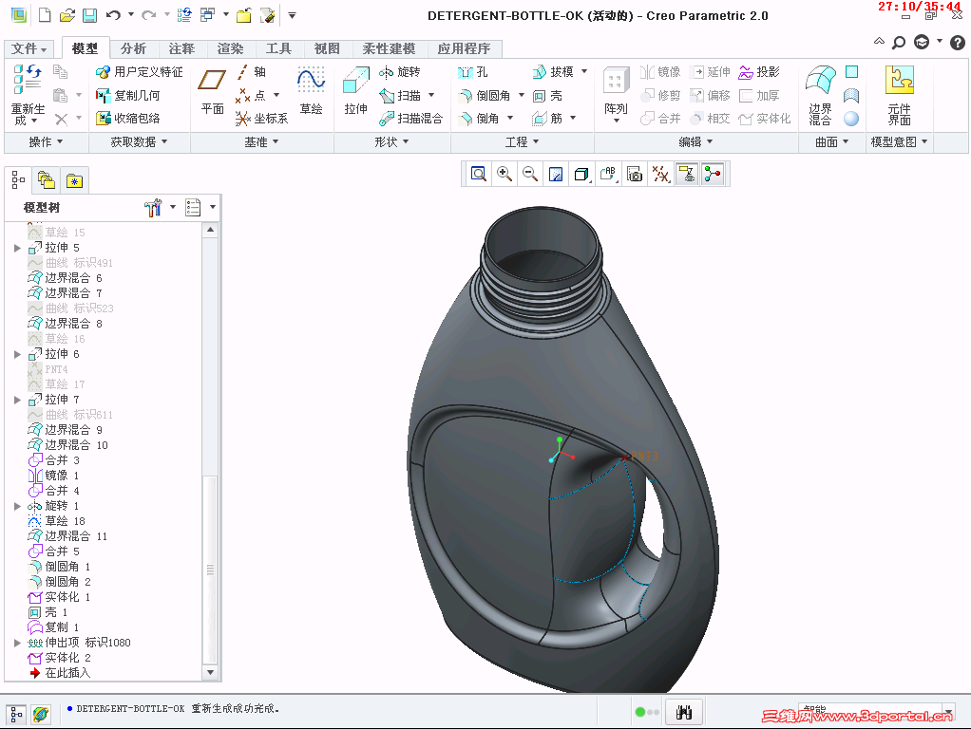The image size is (971, 729).
Task: Open the 倒圆角 dropdown arrow
Action: coord(522,95)
